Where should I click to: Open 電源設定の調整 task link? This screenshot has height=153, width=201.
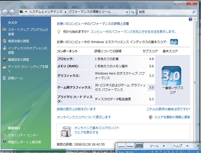tap(19, 60)
